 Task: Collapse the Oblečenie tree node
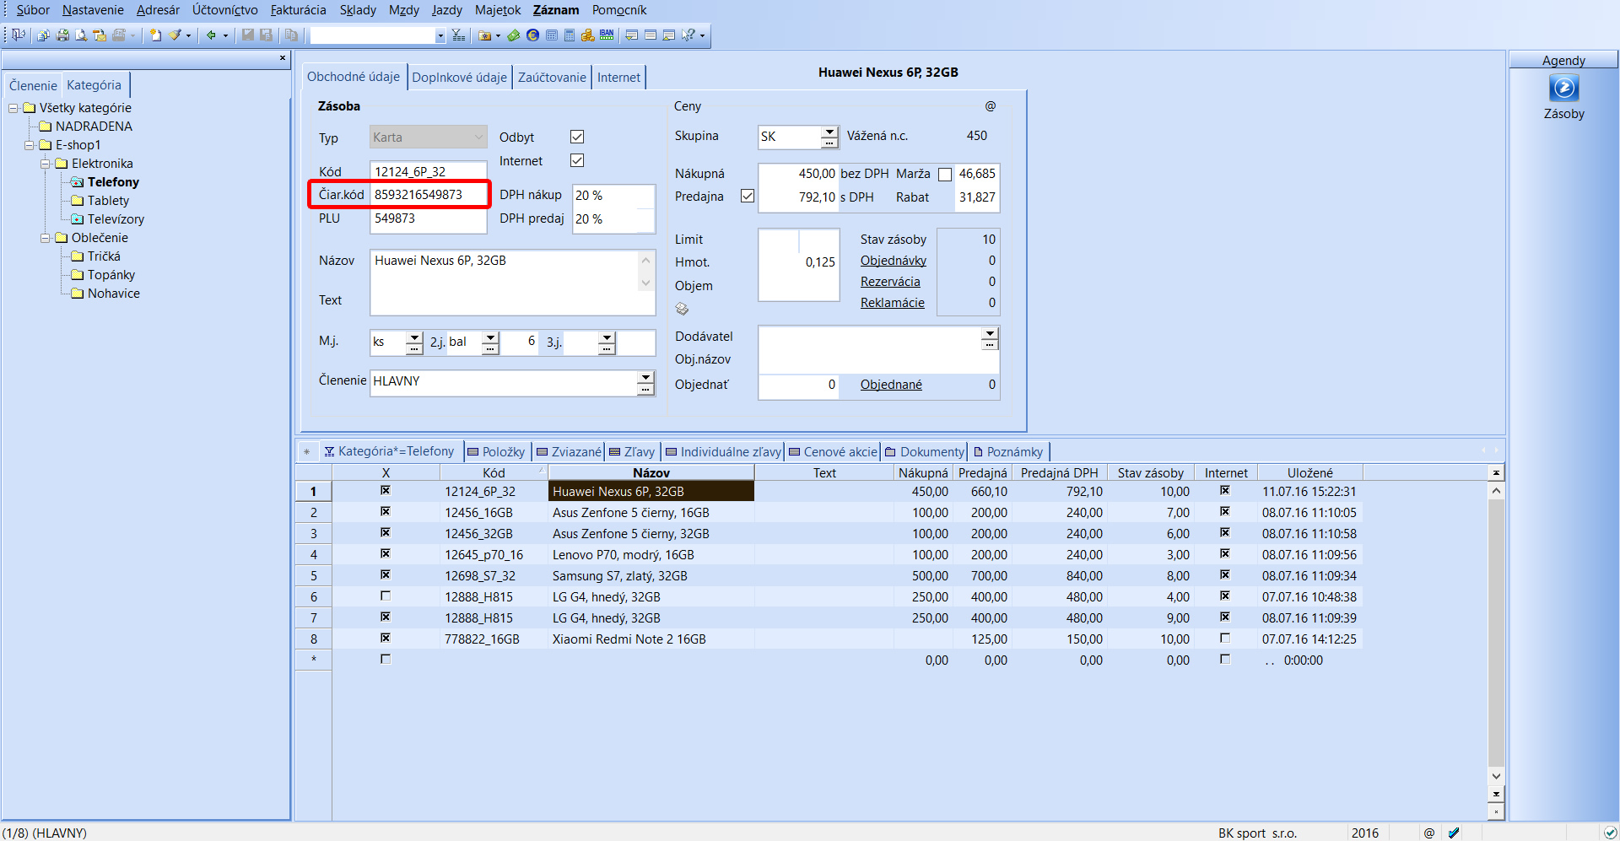tap(46, 238)
